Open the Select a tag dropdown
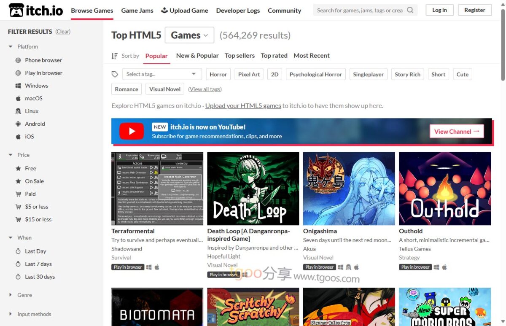506x326 pixels. (162, 74)
